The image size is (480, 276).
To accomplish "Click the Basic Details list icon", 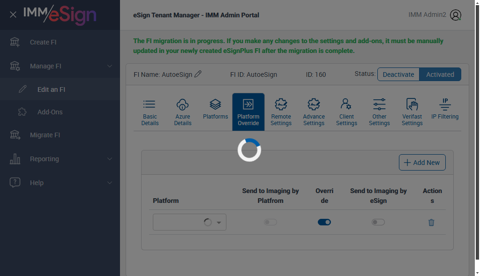I will click(x=150, y=104).
